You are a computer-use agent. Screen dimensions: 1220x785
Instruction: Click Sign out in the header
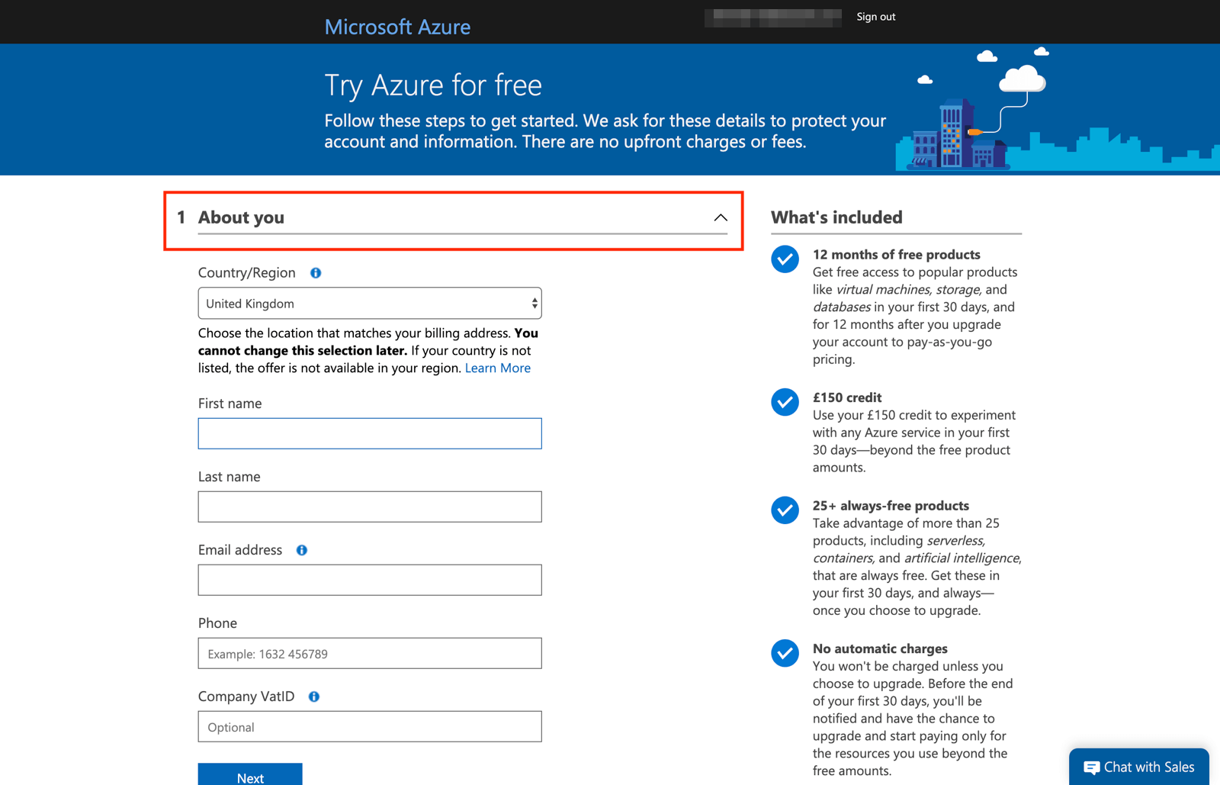875,17
